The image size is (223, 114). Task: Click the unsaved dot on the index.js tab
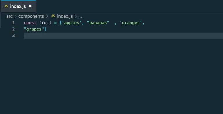point(30,6)
